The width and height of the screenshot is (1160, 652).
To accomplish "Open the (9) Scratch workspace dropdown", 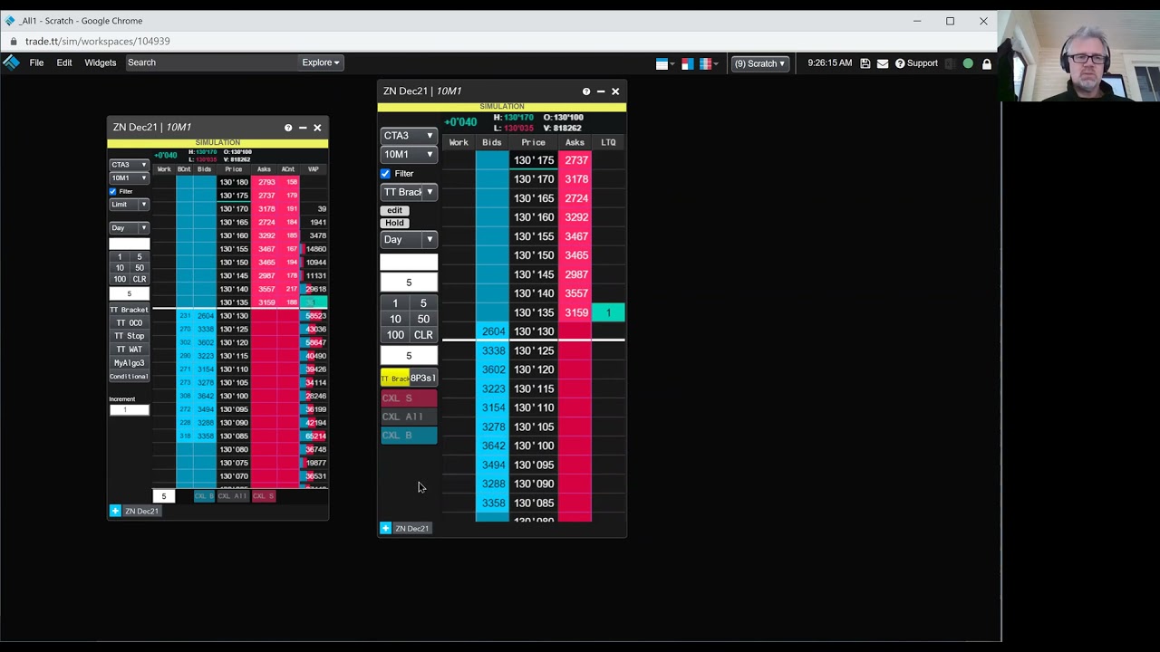I will coord(759,63).
